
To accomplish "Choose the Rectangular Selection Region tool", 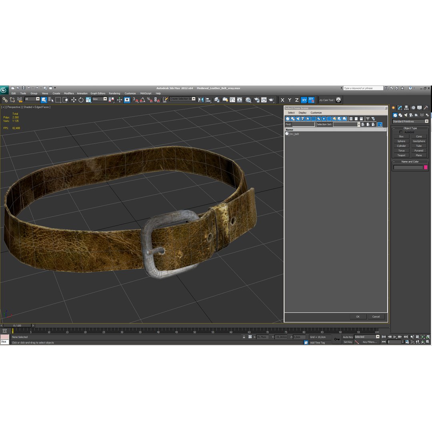I will [x=58, y=100].
